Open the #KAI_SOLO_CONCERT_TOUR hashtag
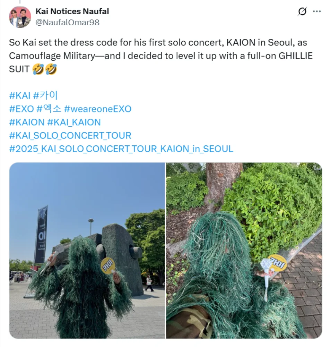 click(x=70, y=135)
